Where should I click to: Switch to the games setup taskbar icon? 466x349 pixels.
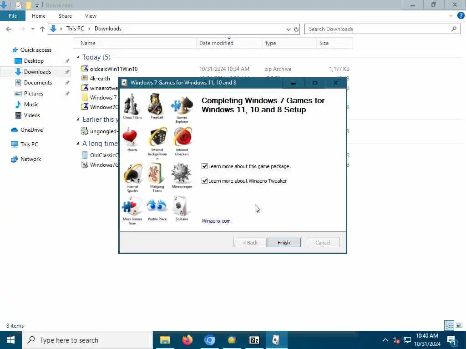(x=276, y=340)
